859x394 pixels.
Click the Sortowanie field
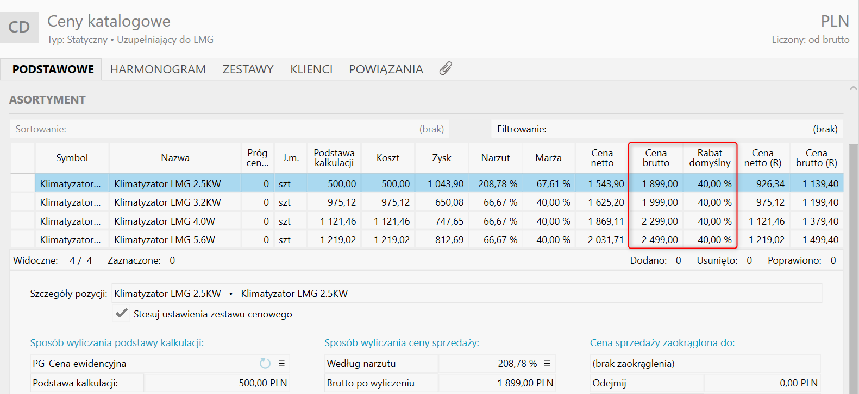pos(229,129)
